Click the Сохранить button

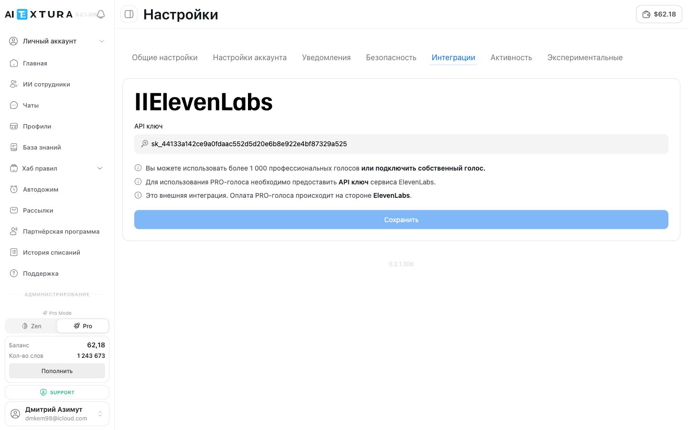point(401,220)
